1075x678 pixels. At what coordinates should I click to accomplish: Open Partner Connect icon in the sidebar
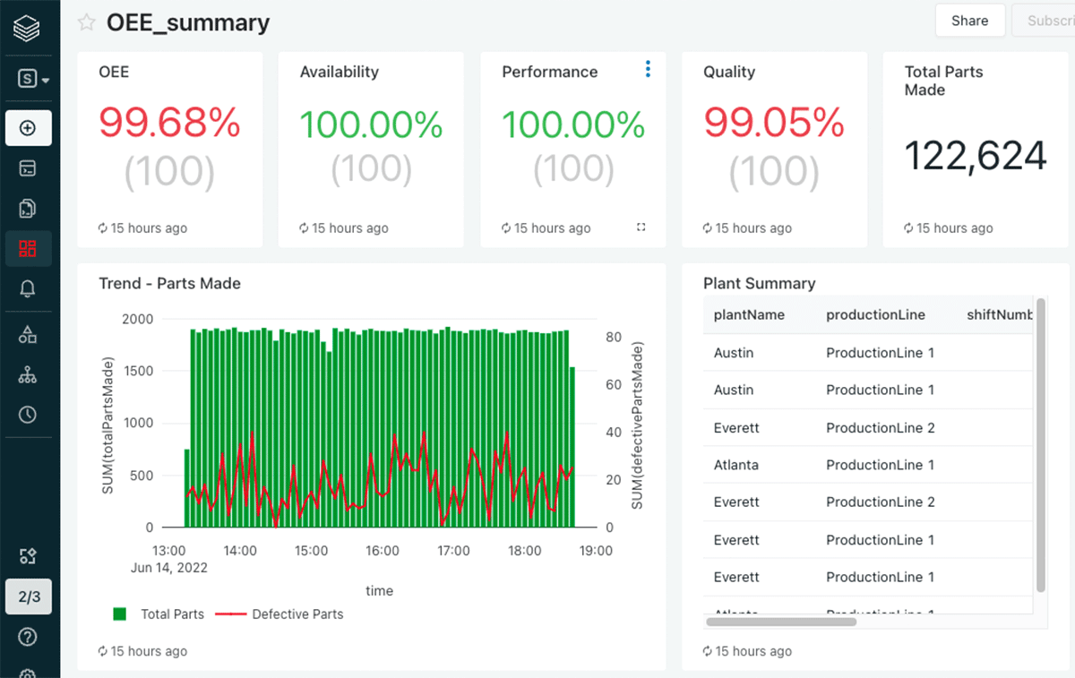(28, 556)
